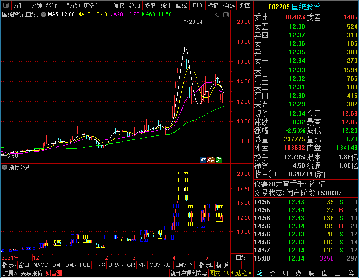Switch to 15分钟 chart period
359x278 pixels.
pos(72,5)
